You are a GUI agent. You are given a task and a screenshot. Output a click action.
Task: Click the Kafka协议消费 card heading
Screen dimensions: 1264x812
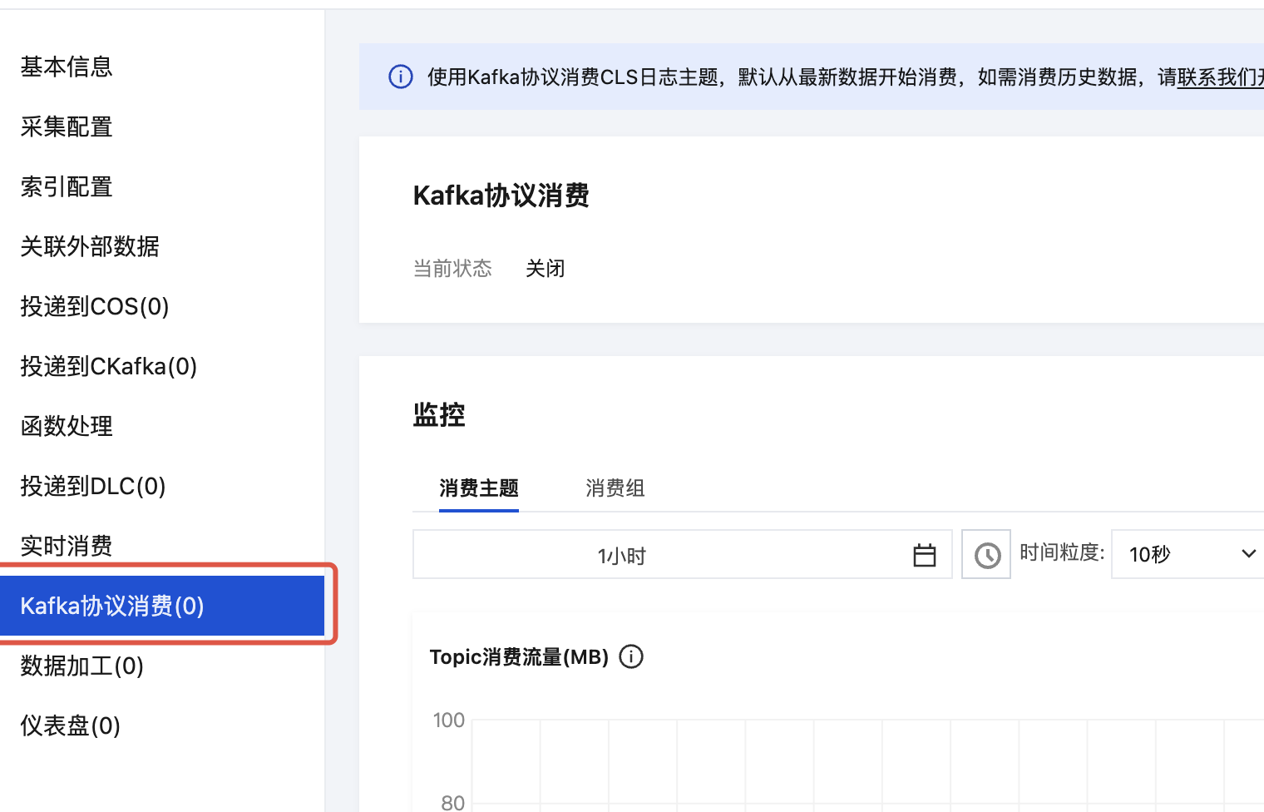(x=501, y=196)
